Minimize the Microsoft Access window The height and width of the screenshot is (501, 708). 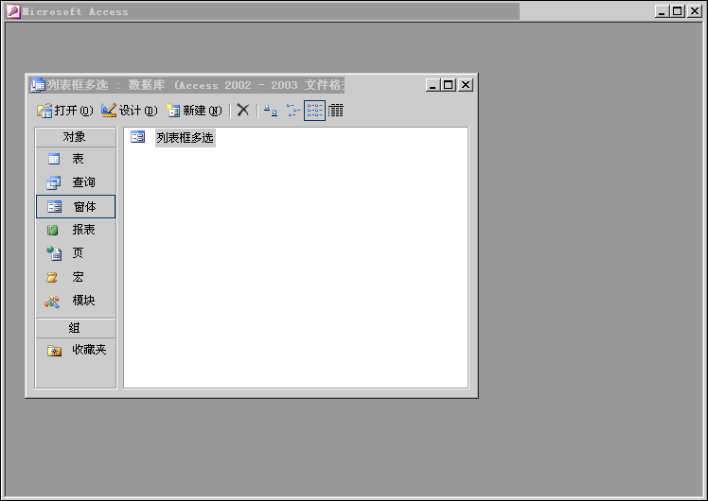[662, 11]
